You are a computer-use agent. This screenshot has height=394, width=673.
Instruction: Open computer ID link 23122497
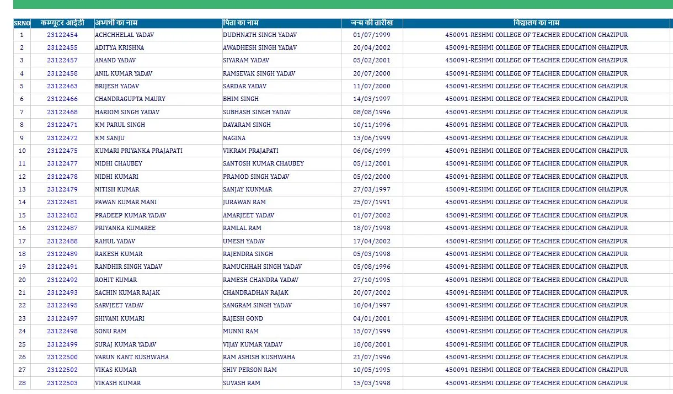click(62, 318)
